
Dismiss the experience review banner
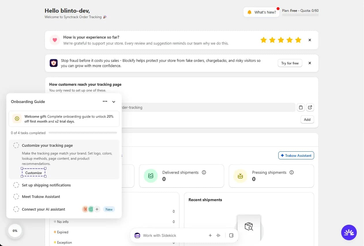310,40
